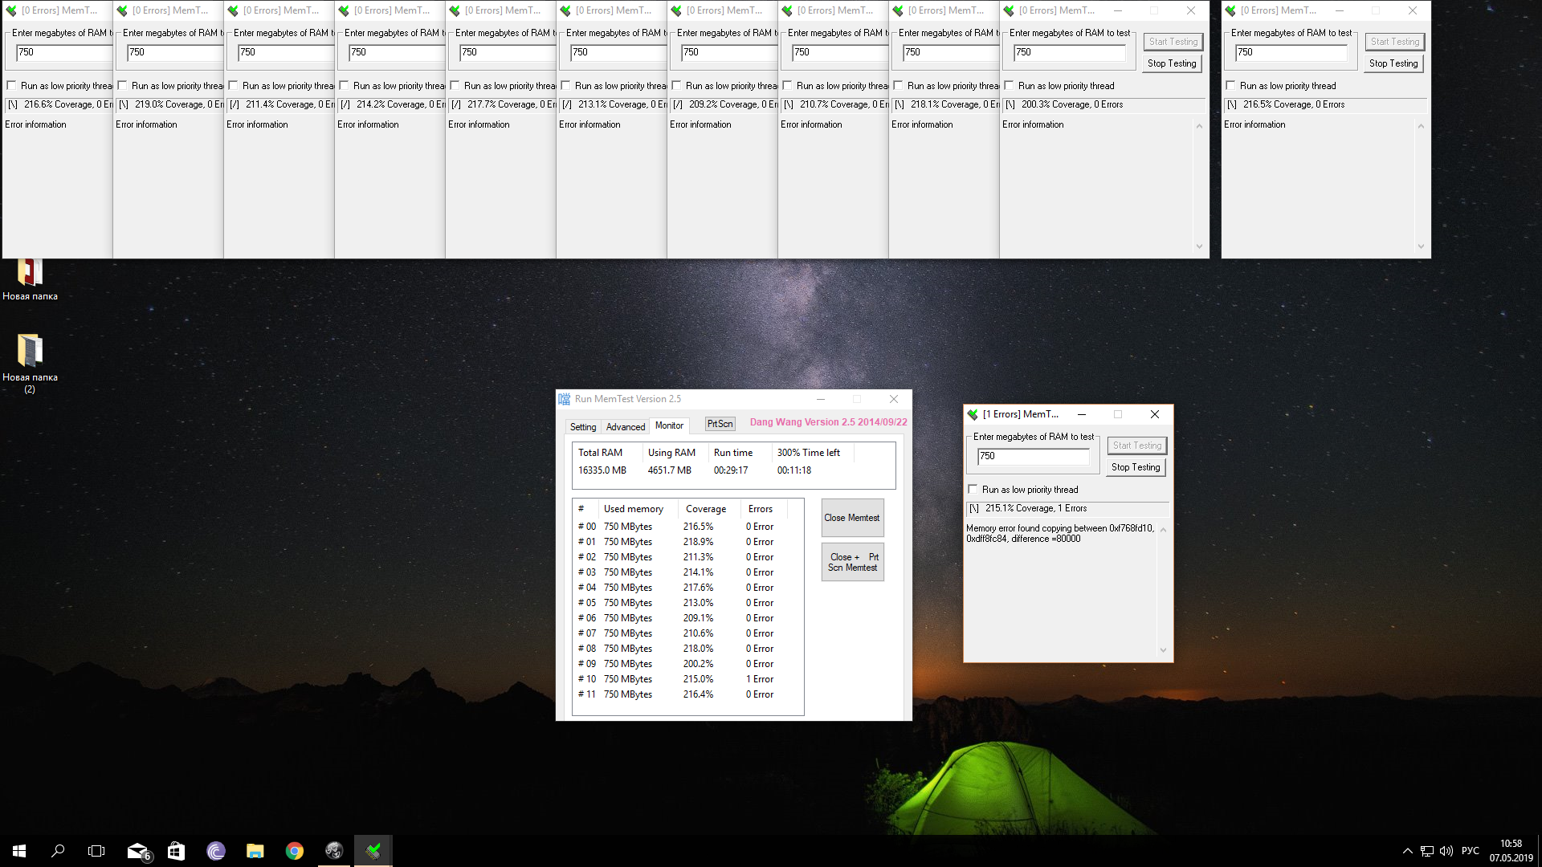1542x867 pixels.
Task: Open the Advanced tab
Action: click(x=625, y=427)
